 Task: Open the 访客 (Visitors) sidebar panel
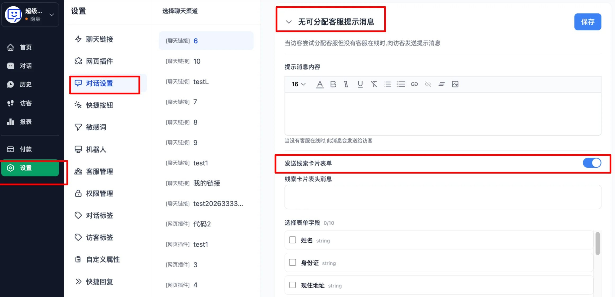pos(25,103)
